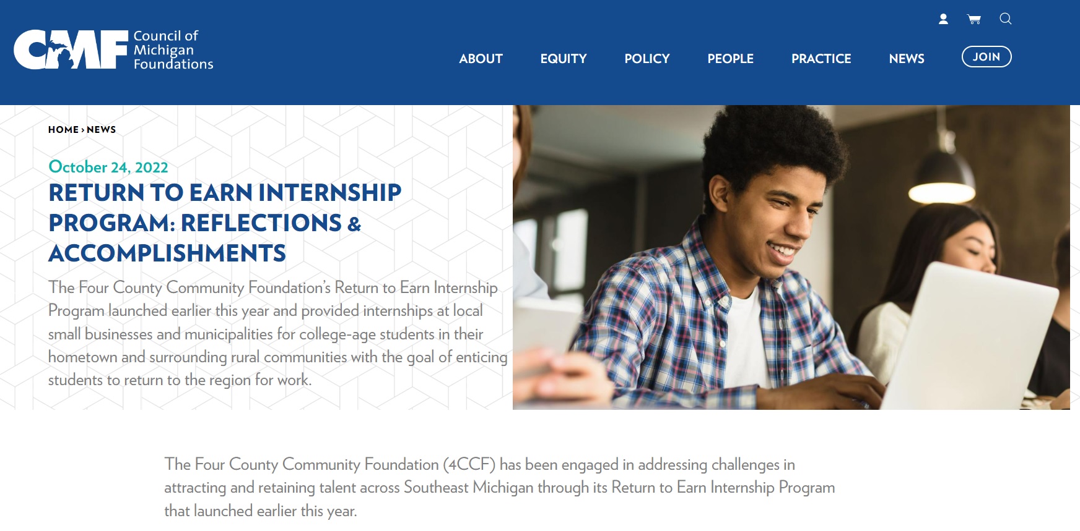The image size is (1080, 531).
Task: Click the CMF lettermark logo
Action: coord(71,50)
